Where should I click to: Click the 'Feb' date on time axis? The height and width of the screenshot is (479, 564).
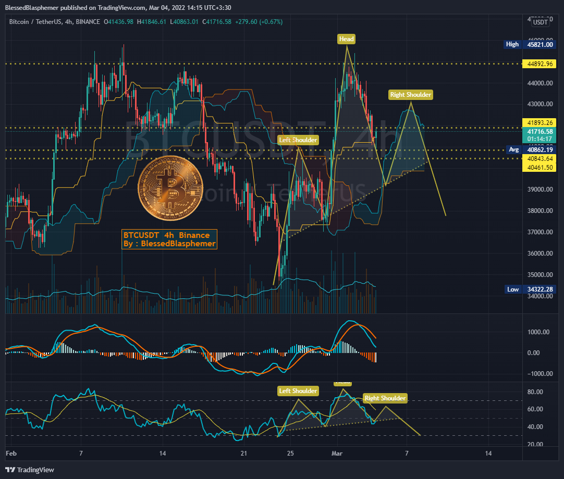(11, 453)
